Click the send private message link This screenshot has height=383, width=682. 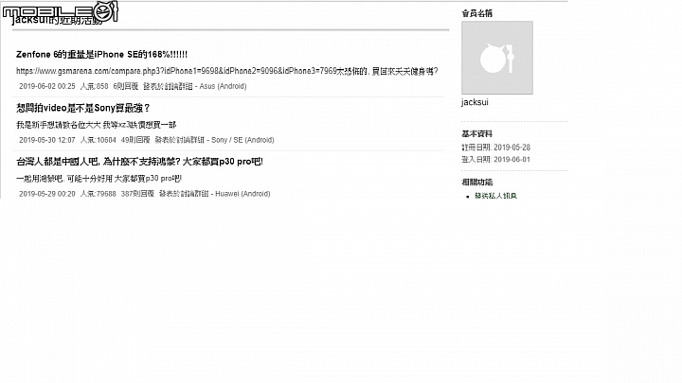point(495,196)
